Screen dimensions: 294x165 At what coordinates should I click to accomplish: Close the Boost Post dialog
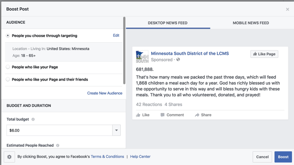(288, 9)
